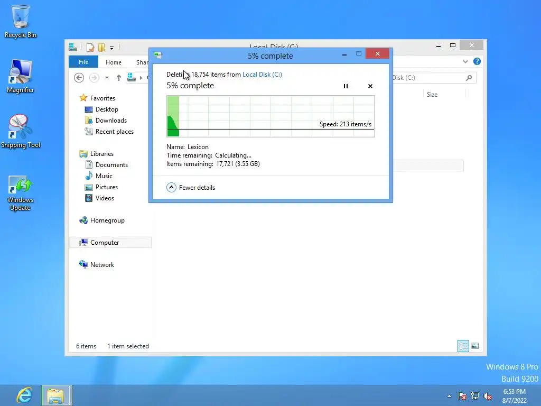Click the '1 item selected' status text
541x406 pixels.
tap(128, 346)
